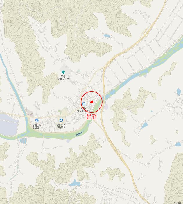Select the 119 safety center blue icon
The height and width of the screenshot is (204, 183).
point(37,120)
